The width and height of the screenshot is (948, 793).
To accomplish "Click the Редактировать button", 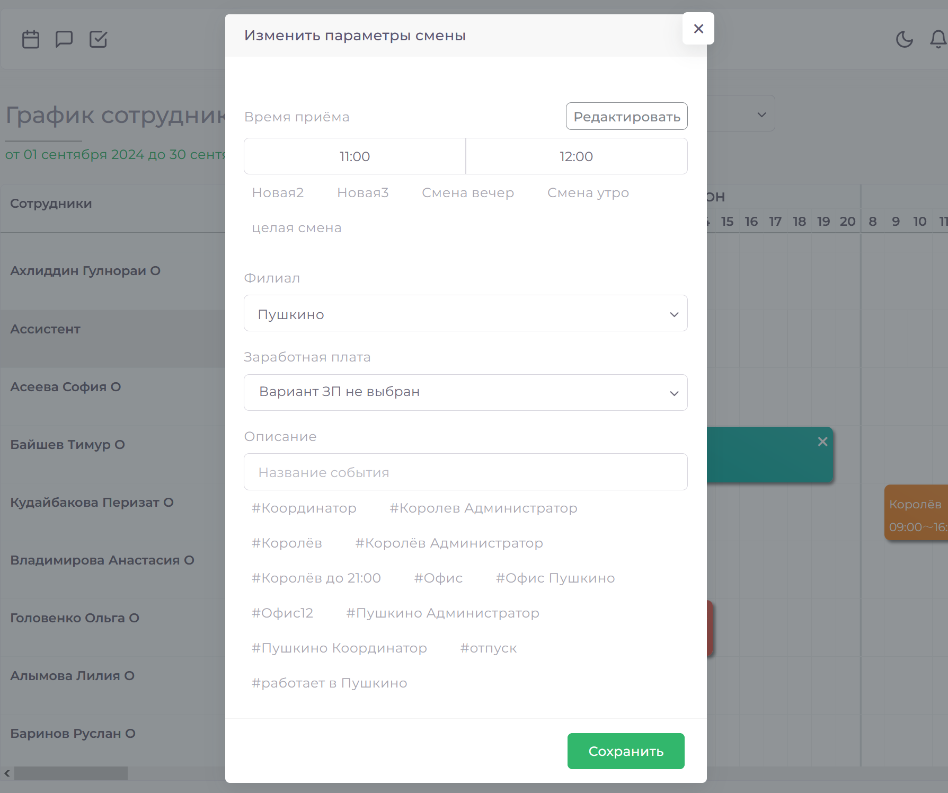I will pos(627,116).
